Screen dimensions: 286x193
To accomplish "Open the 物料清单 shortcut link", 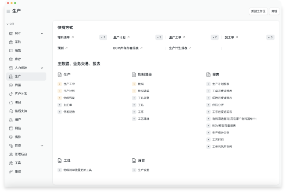I will [x=63, y=37].
